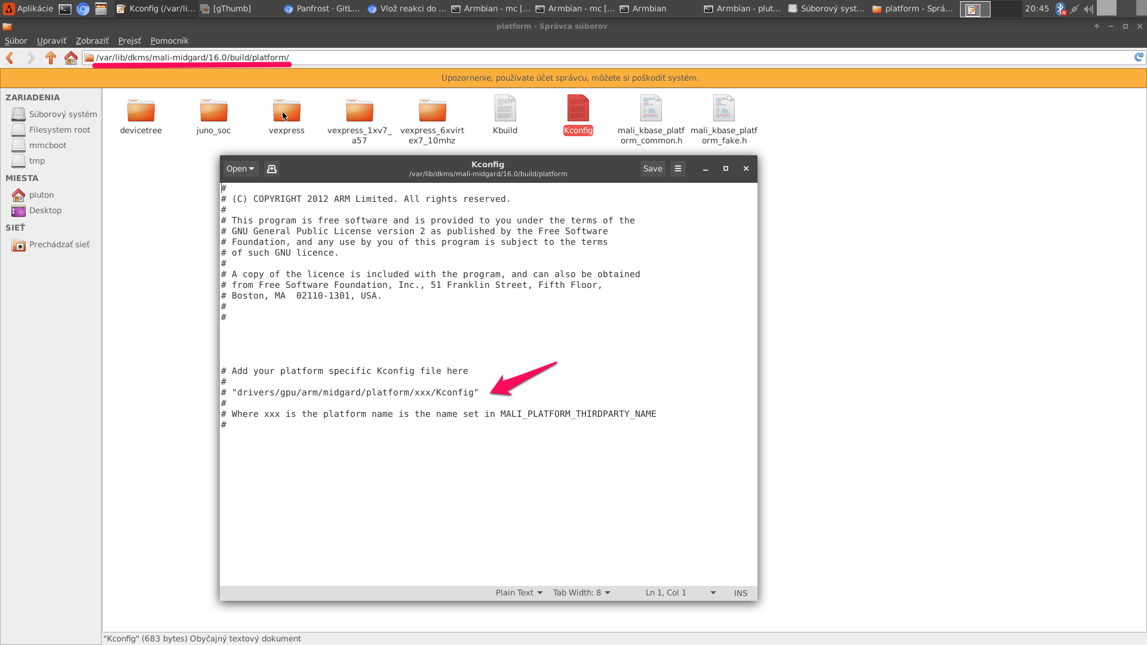The height and width of the screenshot is (645, 1147).
Task: Change the Tab Width setting
Action: [x=582, y=592]
